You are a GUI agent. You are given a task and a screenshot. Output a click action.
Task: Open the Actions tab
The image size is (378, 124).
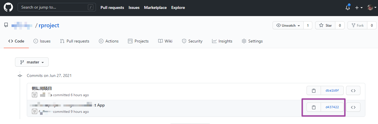(x=109, y=41)
